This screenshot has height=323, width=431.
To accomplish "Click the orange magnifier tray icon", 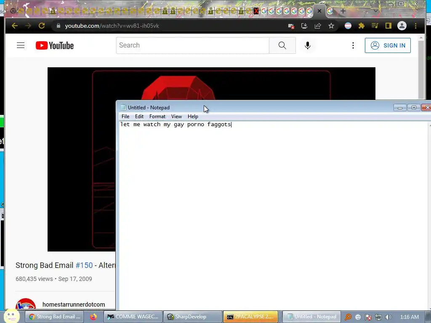I will pyautogui.click(x=348, y=317).
